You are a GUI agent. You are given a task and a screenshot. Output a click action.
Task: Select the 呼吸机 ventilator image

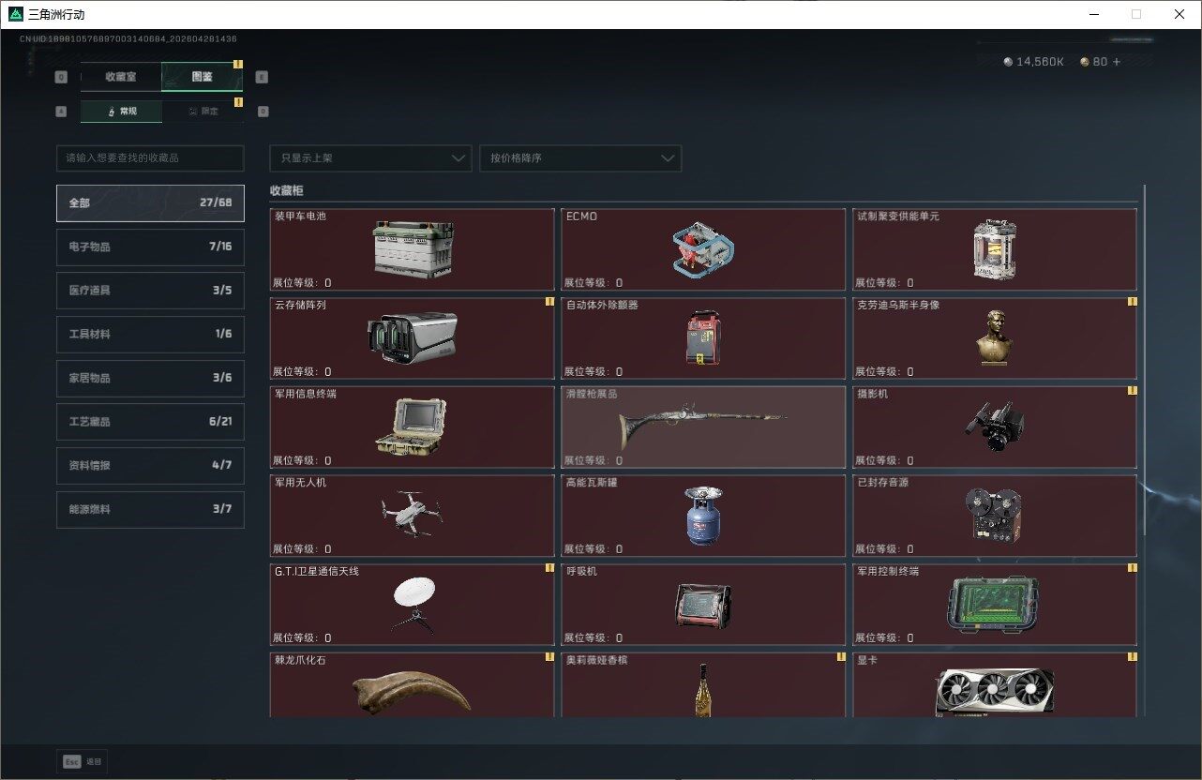click(x=703, y=606)
